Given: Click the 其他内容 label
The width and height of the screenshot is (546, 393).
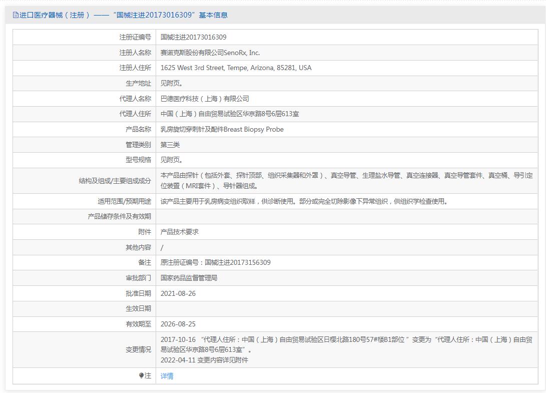Looking at the screenshot, I should click(138, 247).
